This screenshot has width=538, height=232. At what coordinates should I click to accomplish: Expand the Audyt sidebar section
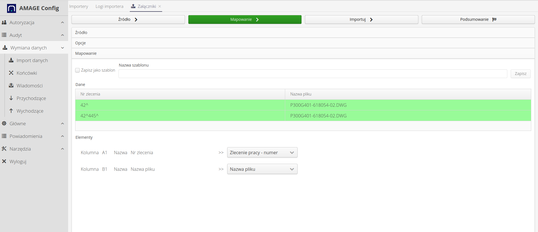(x=62, y=35)
